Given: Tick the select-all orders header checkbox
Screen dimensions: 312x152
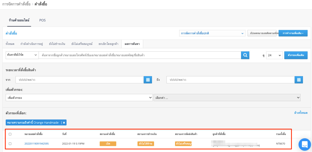Looking at the screenshot, I should 10,134.
